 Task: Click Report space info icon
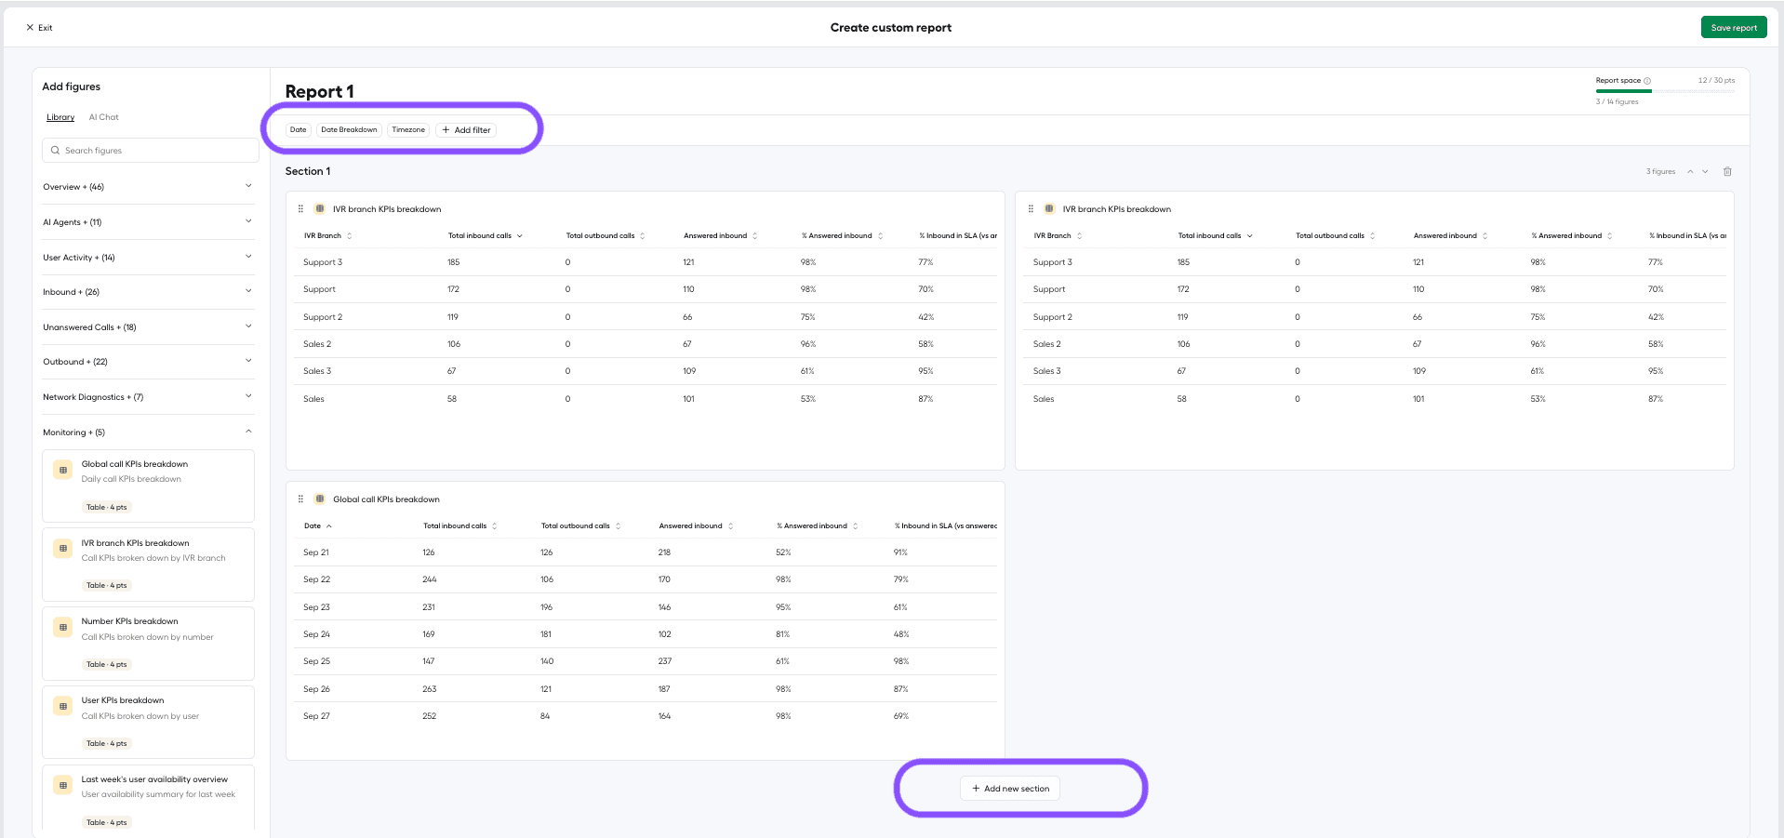(1647, 81)
